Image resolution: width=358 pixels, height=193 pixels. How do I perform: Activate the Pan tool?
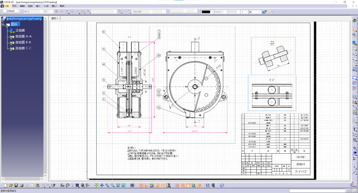(x=102, y=185)
